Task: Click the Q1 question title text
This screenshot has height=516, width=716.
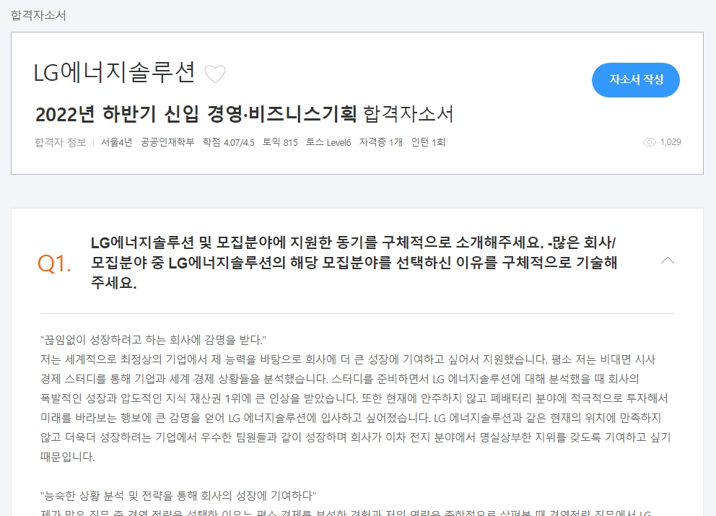Action: [x=354, y=263]
